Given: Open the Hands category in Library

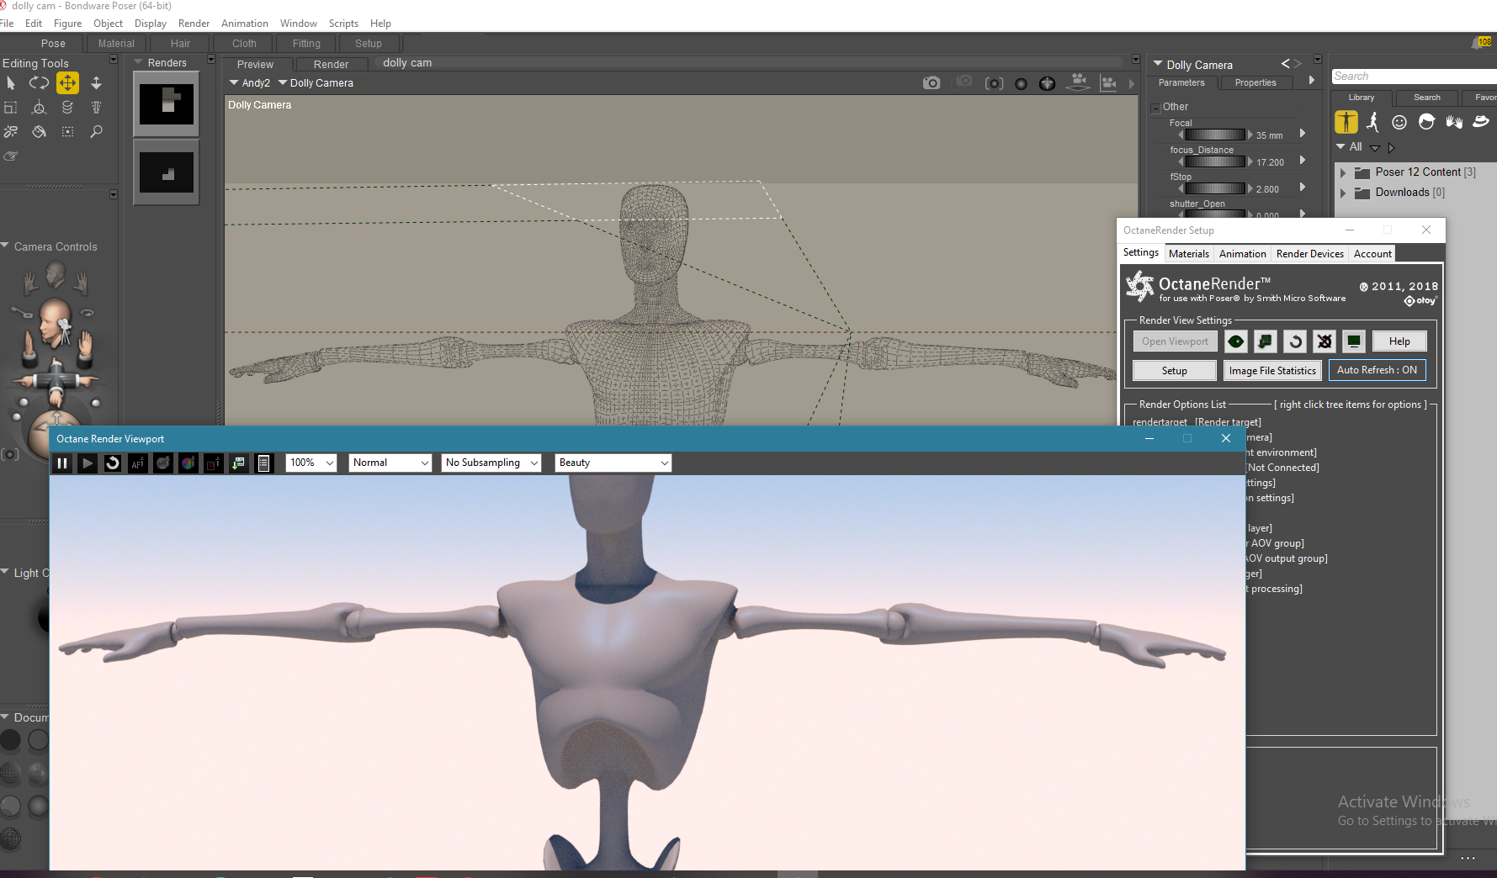Looking at the screenshot, I should pyautogui.click(x=1454, y=122).
